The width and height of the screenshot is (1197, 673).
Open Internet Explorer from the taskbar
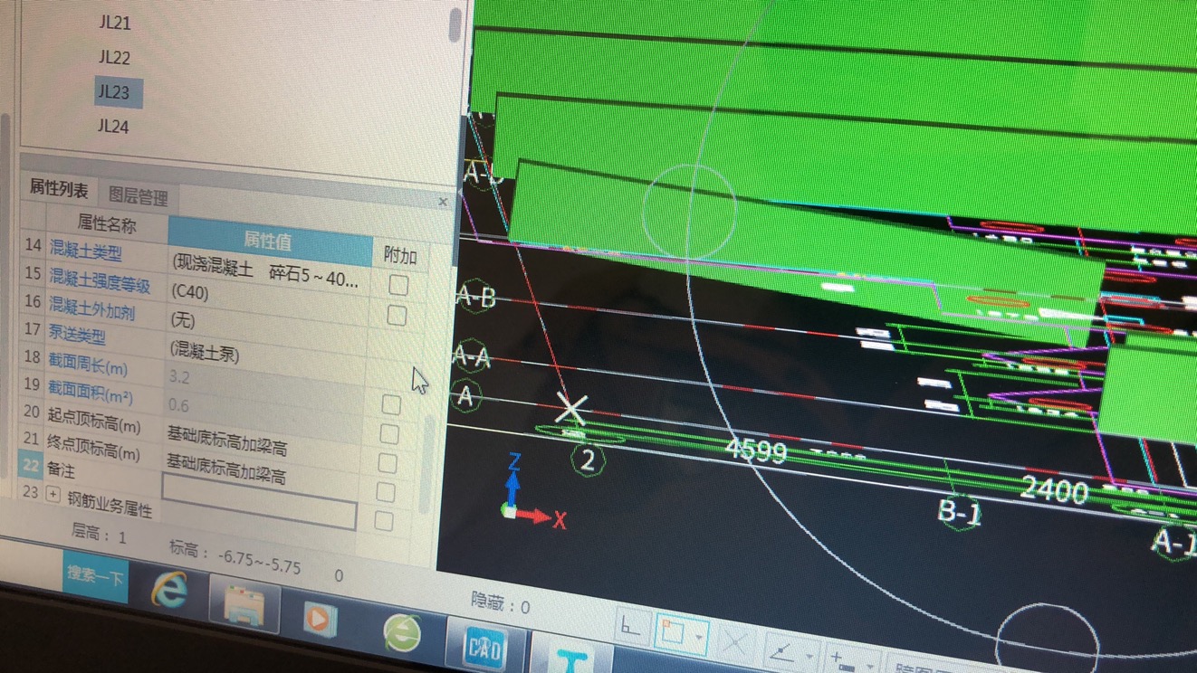point(169,590)
